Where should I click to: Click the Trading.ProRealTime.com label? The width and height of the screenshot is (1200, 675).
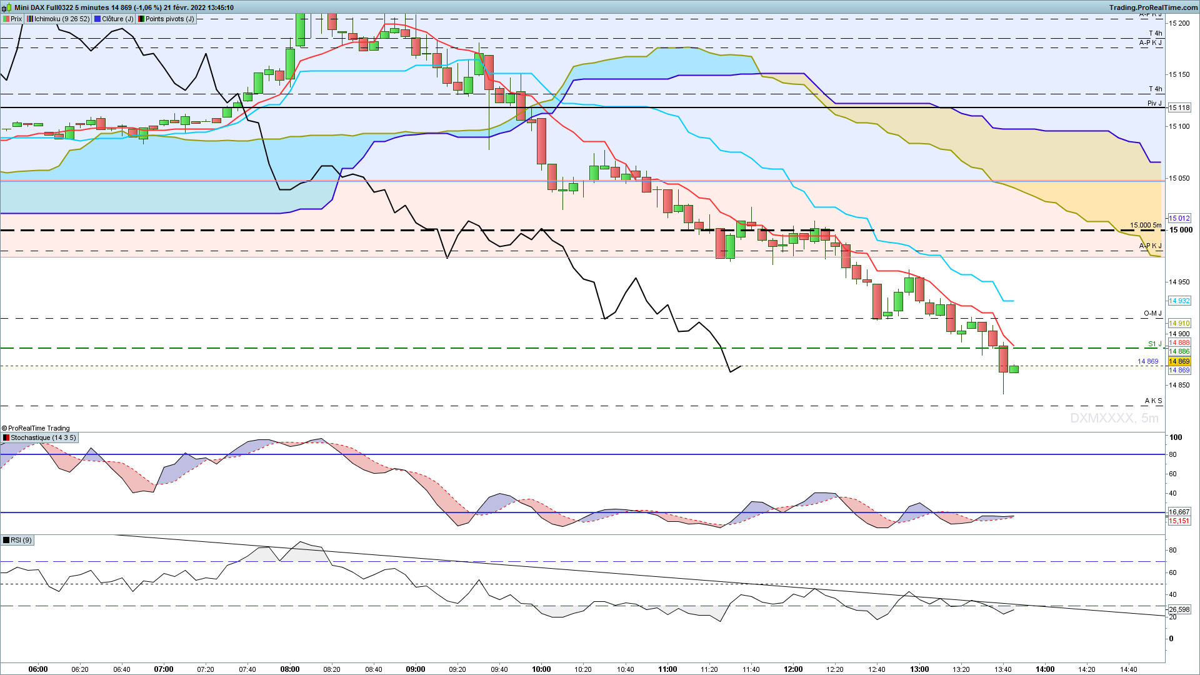click(1154, 7)
